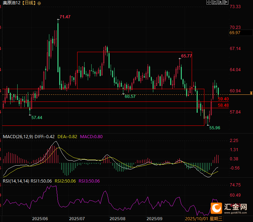The height and width of the screenshot is (222, 253).
Task: Click the 2025/10/01 星期三 date label
Action: [x=204, y=218]
